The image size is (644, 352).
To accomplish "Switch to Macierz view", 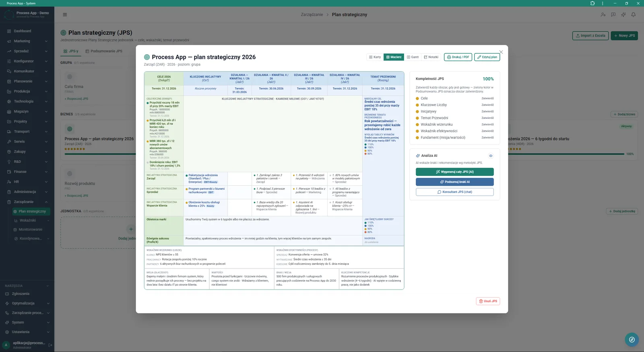I will click(x=394, y=57).
